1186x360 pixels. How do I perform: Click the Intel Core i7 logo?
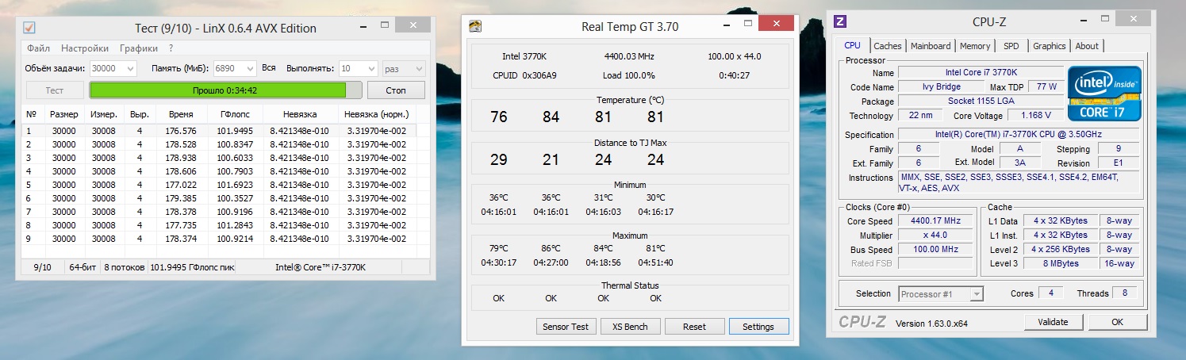click(x=1104, y=92)
